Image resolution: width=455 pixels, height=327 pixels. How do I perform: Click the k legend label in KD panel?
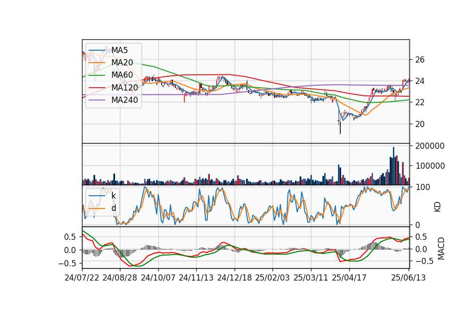click(113, 196)
